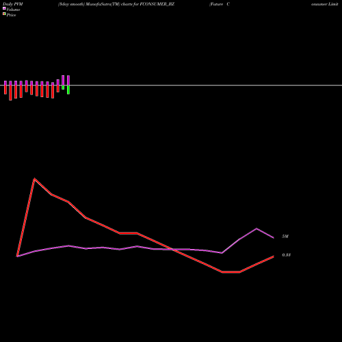Click the 'Volume' legend label
This screenshot has width=342, height=342.
click(13, 10)
